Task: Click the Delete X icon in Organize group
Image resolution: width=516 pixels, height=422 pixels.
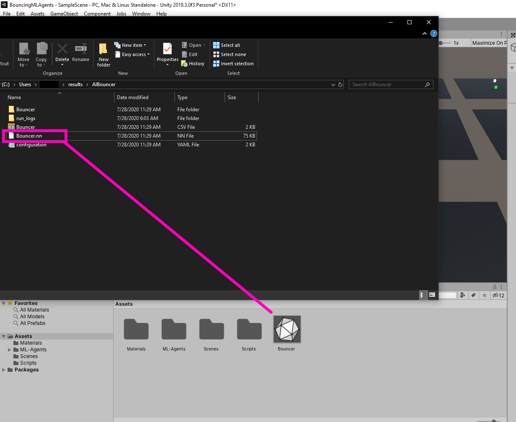Action: click(62, 49)
